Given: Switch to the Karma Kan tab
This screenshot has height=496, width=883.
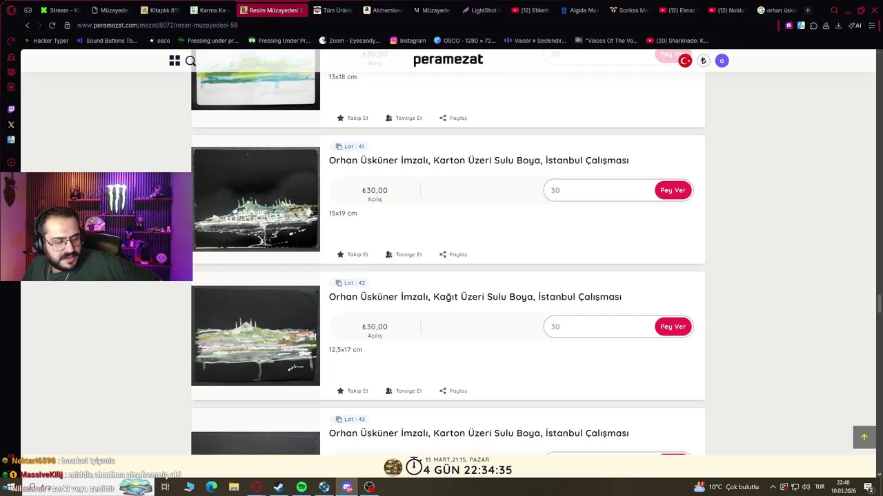Looking at the screenshot, I should (x=210, y=10).
